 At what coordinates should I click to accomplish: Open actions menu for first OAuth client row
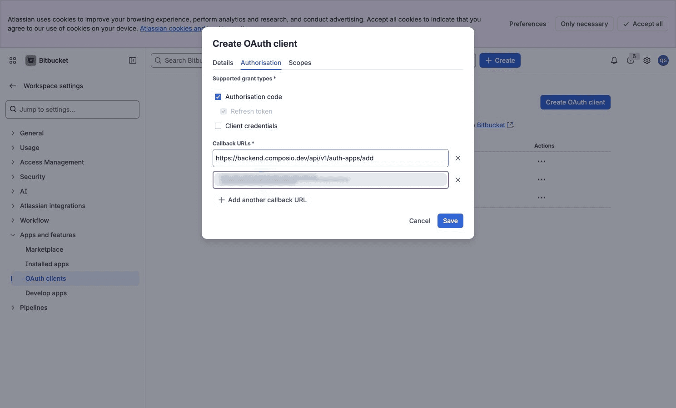click(x=542, y=161)
